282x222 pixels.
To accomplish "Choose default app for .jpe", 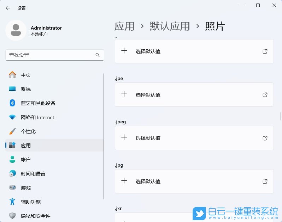I will (x=194, y=95).
